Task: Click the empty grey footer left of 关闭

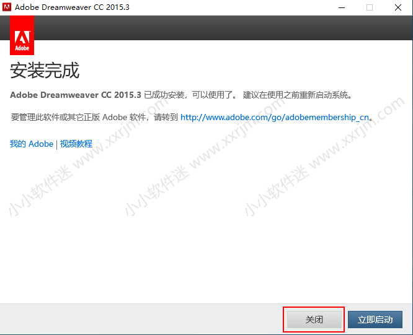Action: pyautogui.click(x=136, y=320)
